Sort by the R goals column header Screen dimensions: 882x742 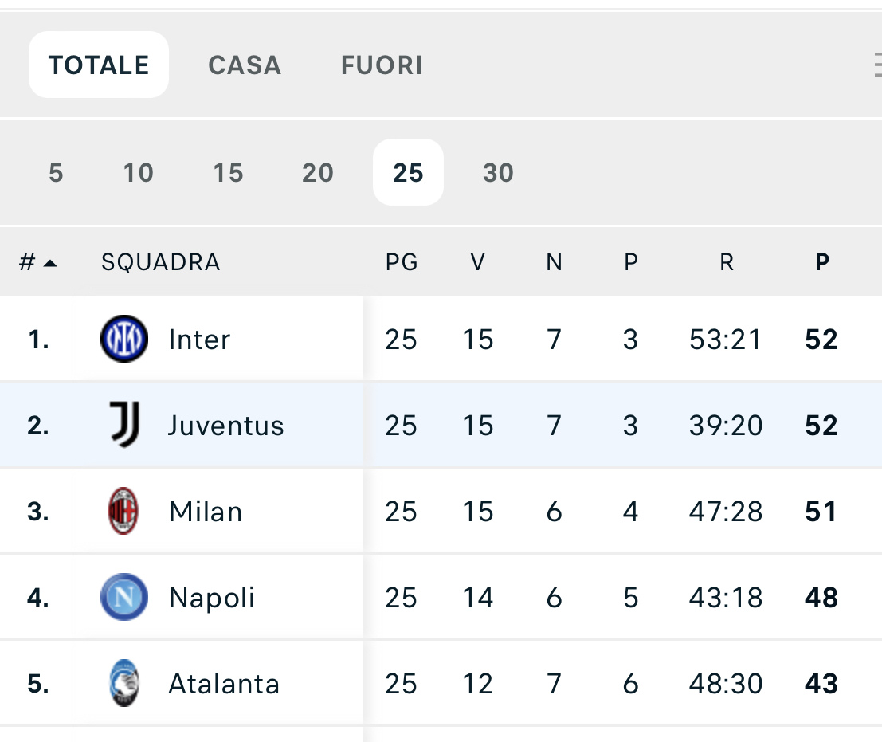tap(726, 262)
